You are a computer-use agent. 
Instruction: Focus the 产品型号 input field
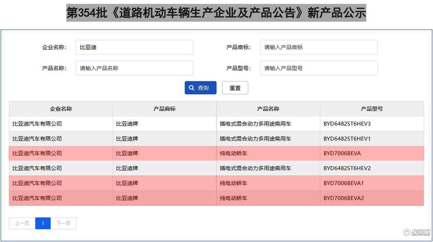tap(319, 68)
